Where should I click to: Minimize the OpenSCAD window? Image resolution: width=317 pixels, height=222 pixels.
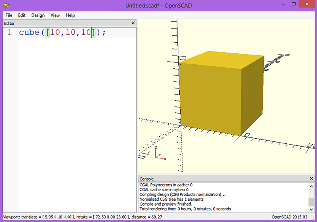coord(284,4)
